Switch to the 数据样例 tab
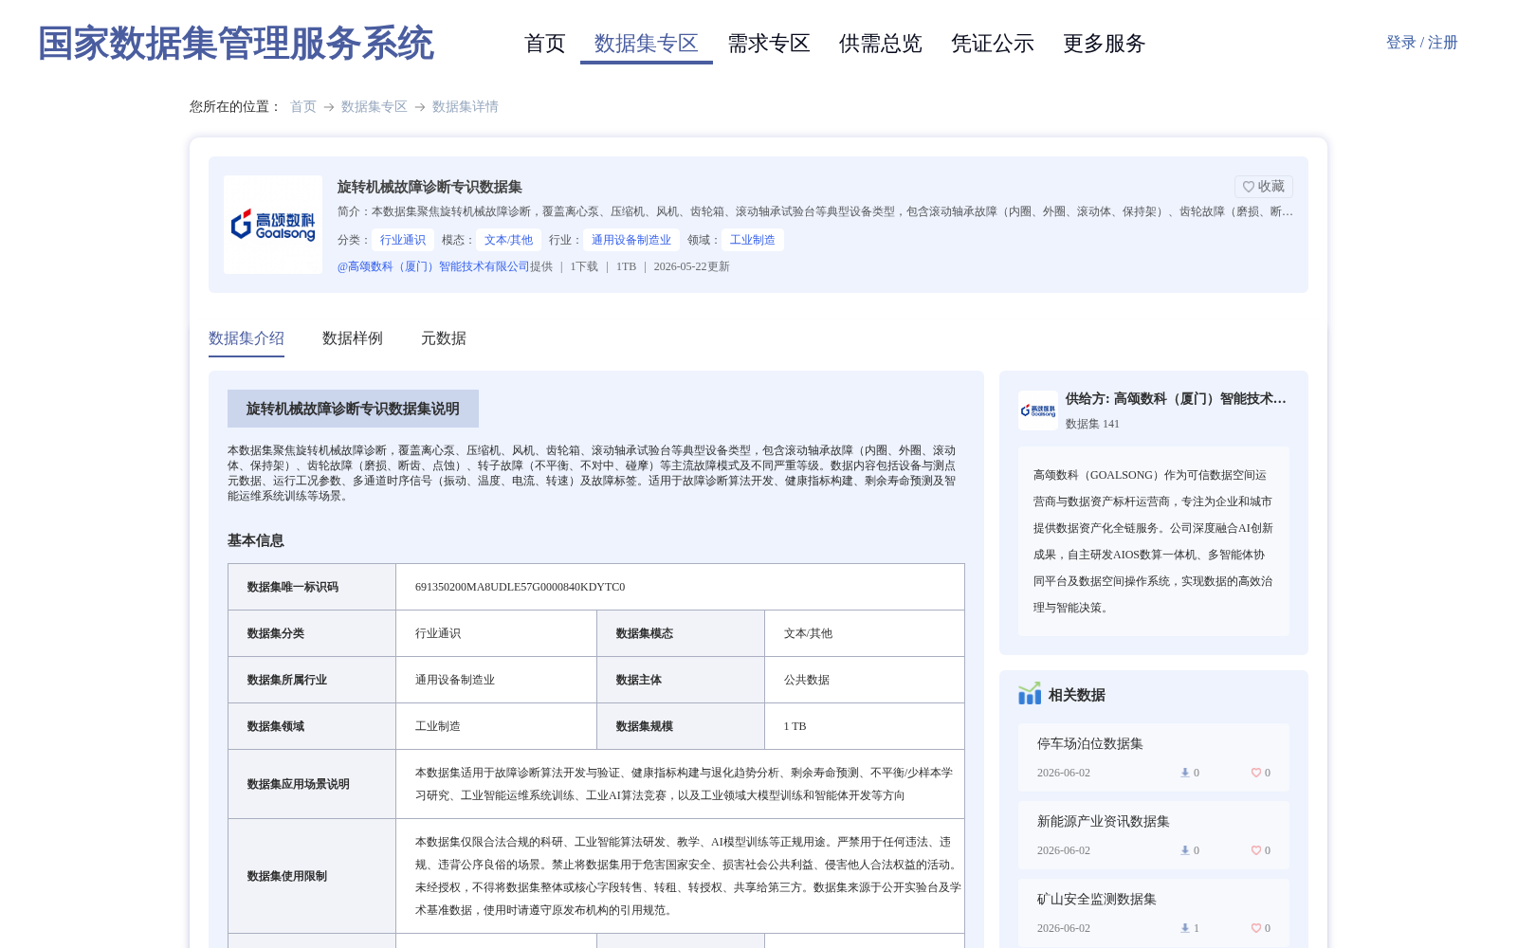Viewport: 1517px width, 948px height. click(353, 338)
